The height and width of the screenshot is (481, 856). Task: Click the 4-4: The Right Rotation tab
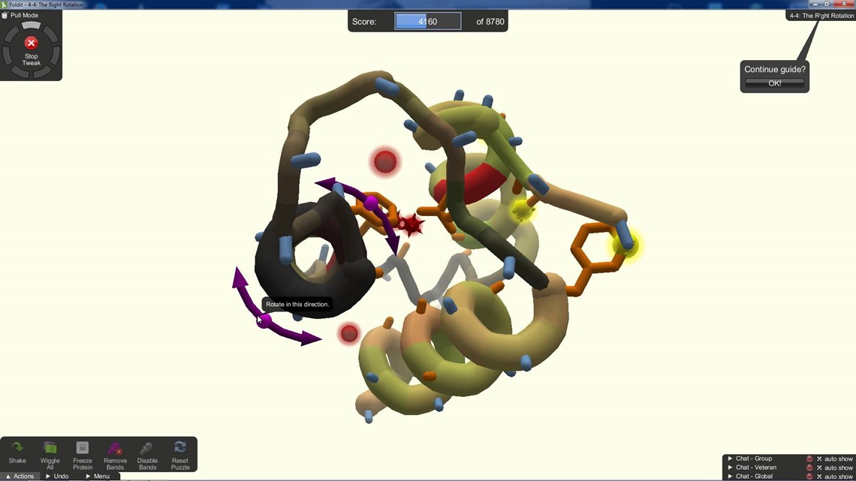point(820,15)
